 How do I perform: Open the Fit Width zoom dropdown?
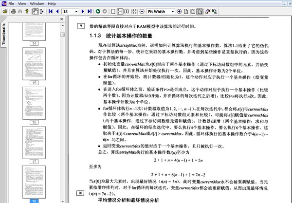click(x=173, y=12)
